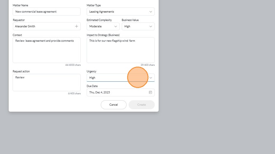Click the Impact to Strategy (Business) label

(x=103, y=35)
